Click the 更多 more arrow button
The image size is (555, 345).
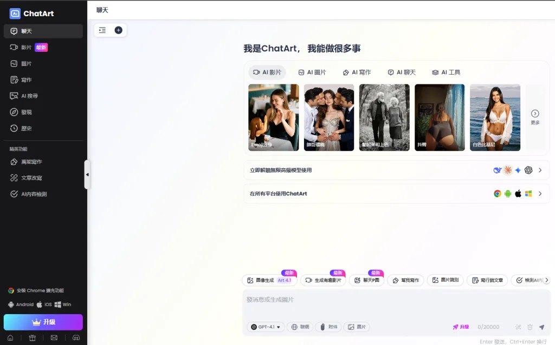click(535, 117)
